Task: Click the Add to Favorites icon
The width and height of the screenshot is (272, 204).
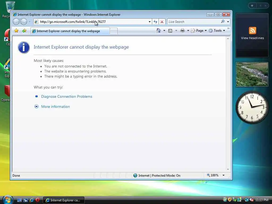Action: [24, 31]
